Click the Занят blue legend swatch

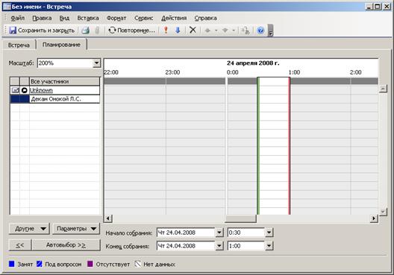click(x=12, y=264)
